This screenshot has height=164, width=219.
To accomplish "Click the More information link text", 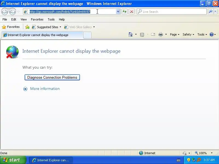I will tap(45, 89).
